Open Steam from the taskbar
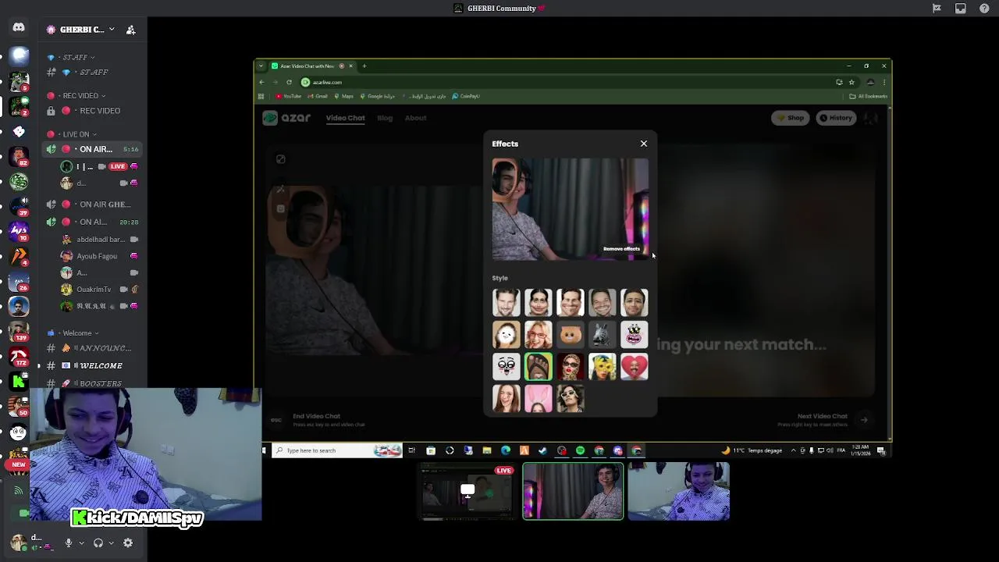The width and height of the screenshot is (999, 562). (542, 450)
